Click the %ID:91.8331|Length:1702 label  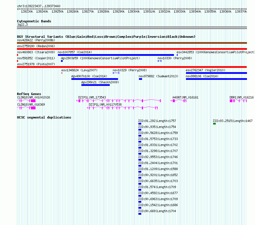coord(158,145)
